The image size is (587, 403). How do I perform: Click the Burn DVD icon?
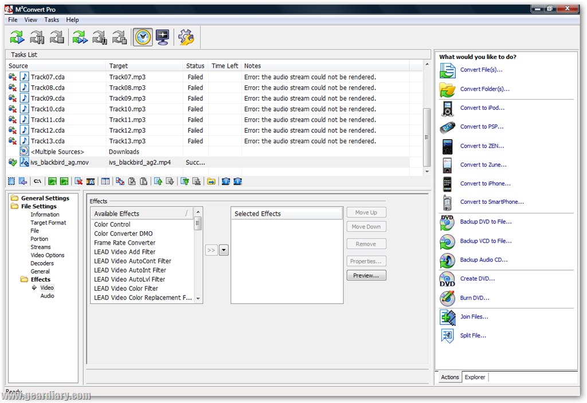[447, 298]
